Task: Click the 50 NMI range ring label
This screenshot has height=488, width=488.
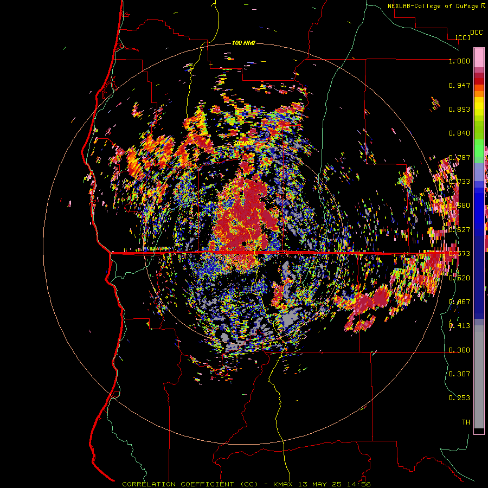Action: (x=243, y=143)
